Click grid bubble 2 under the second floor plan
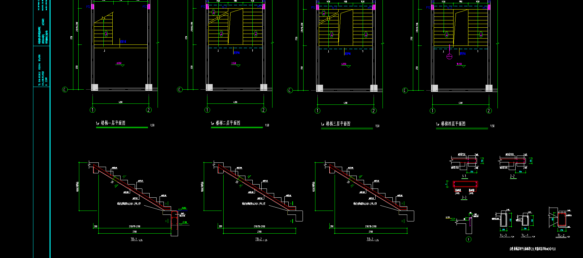This screenshot has width=583, height=258. (264, 110)
